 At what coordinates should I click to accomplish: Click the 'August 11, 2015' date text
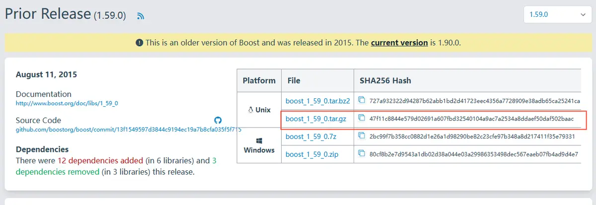click(46, 75)
